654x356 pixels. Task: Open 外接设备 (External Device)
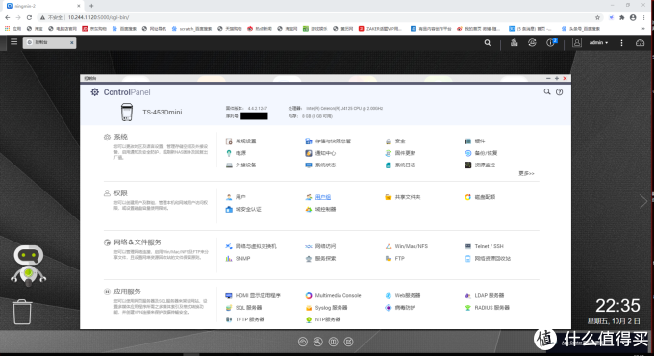pos(240,165)
